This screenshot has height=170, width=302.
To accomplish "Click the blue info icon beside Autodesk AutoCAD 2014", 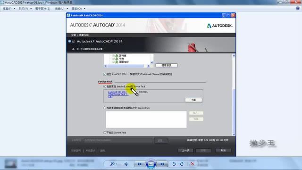I will (x=69, y=41).
